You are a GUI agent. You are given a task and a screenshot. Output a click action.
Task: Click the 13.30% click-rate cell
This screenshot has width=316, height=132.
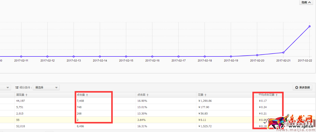pyautogui.click(x=142, y=113)
